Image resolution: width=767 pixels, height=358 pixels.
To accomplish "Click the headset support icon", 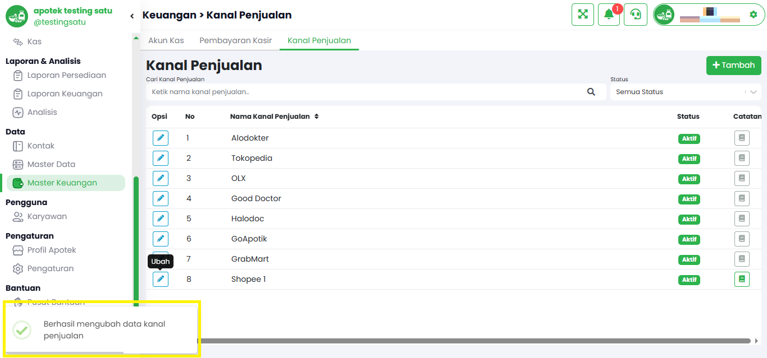I will tap(636, 15).
